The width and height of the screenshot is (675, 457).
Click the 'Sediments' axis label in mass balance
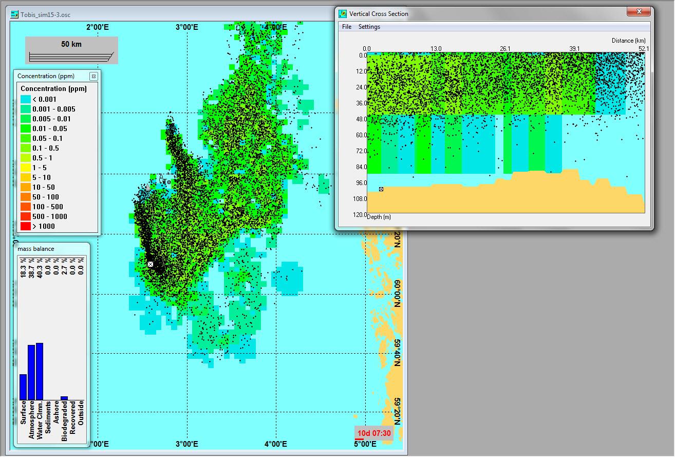[x=48, y=418]
